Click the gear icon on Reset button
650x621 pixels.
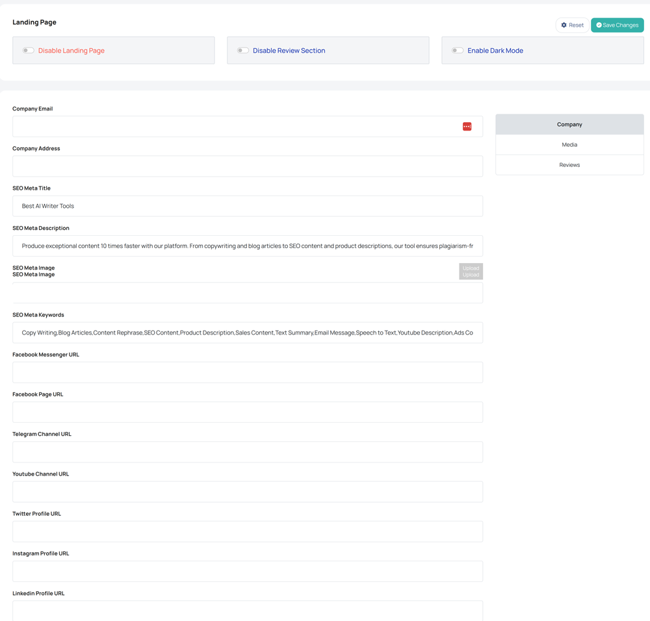coord(564,25)
